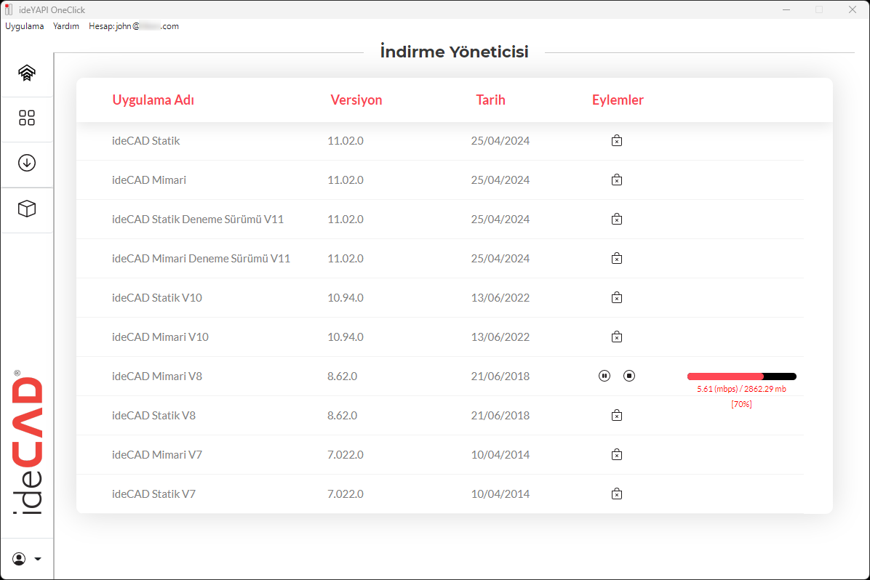The width and height of the screenshot is (870, 580).
Task: Click the action icon for ideCAD Statik
Action: [616, 141]
